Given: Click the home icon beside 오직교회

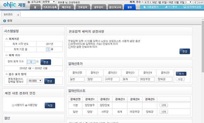Looking at the screenshot, I should (29, 2).
